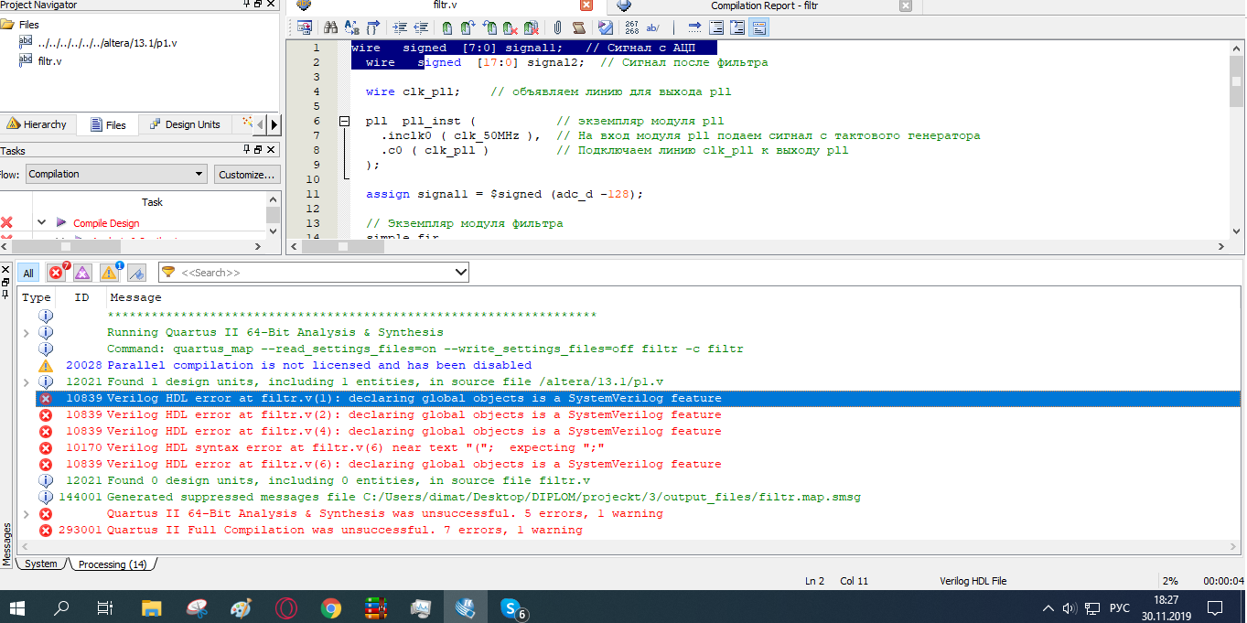
Task: Show warning messages filter icon
Action: [x=110, y=273]
